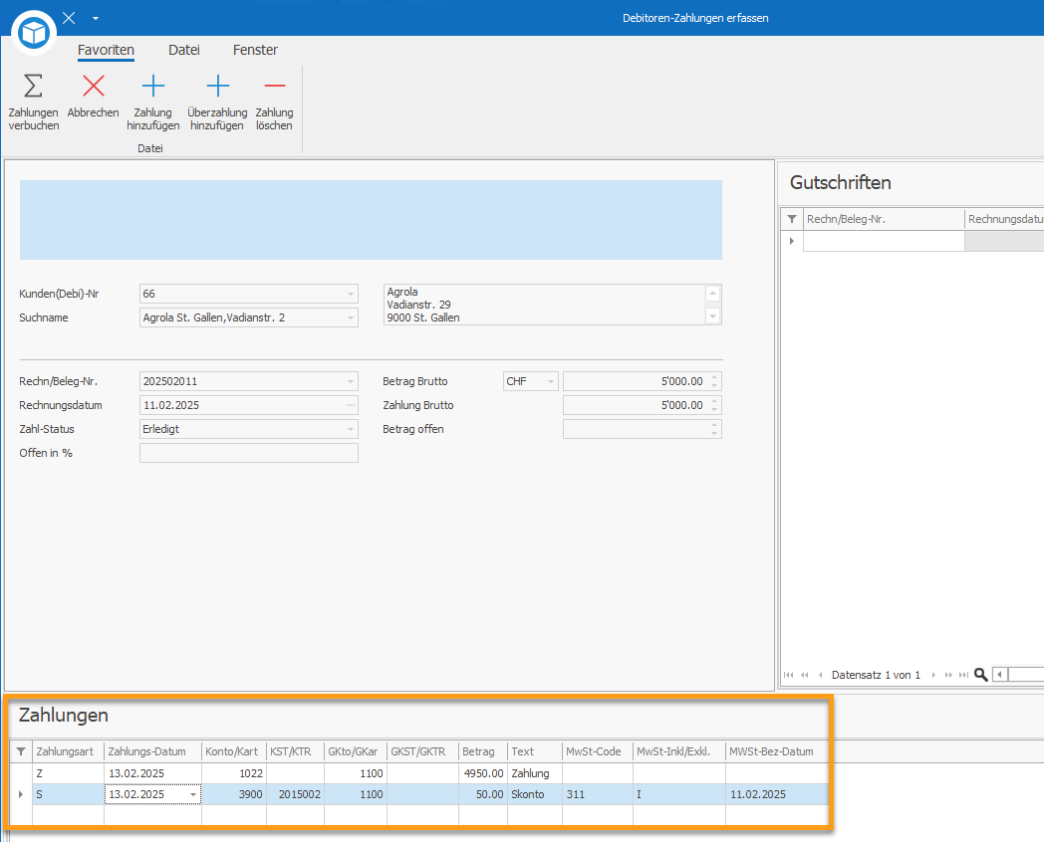
Task: Open the Rechnungsdatum ellipsis date picker
Action: pyautogui.click(x=350, y=406)
